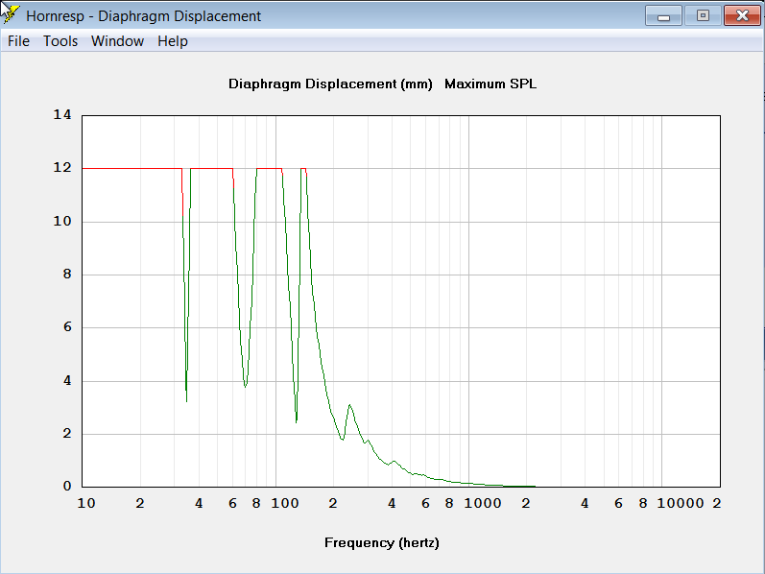This screenshot has width=765, height=574.
Task: Minimize the Hornresp window
Action: [x=663, y=15]
